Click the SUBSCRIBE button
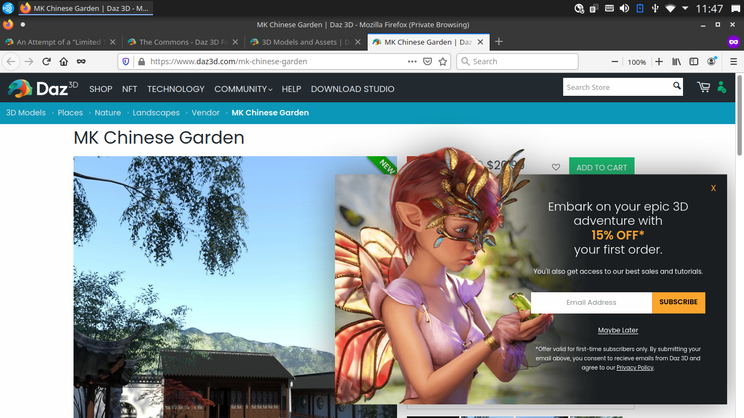 point(679,303)
